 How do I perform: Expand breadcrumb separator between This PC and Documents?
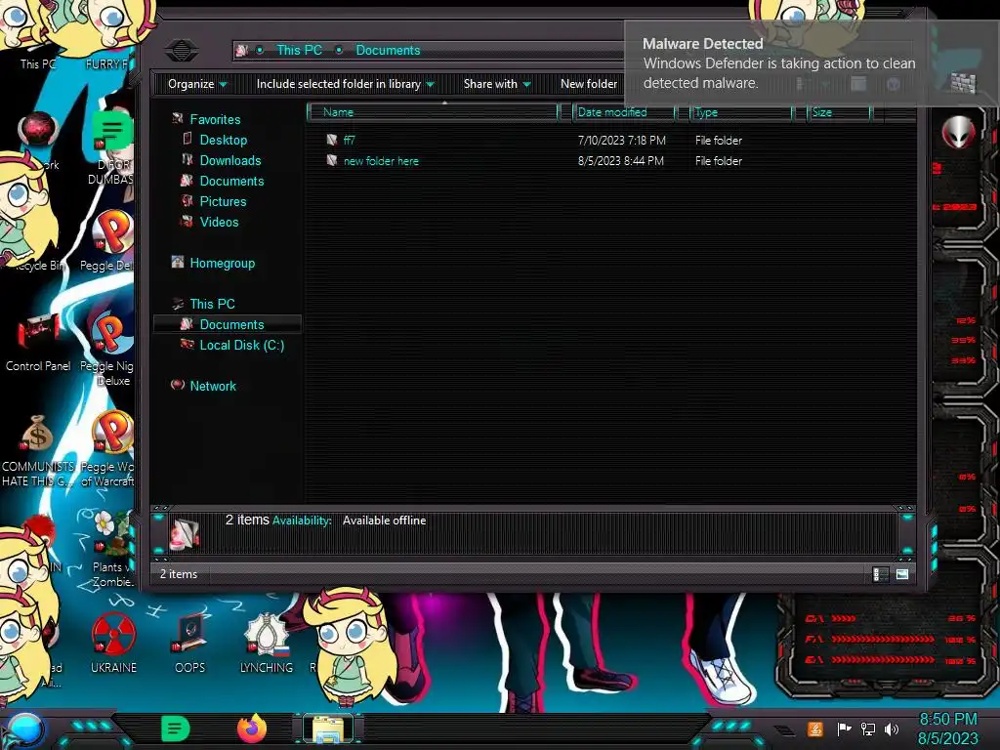coord(339,50)
